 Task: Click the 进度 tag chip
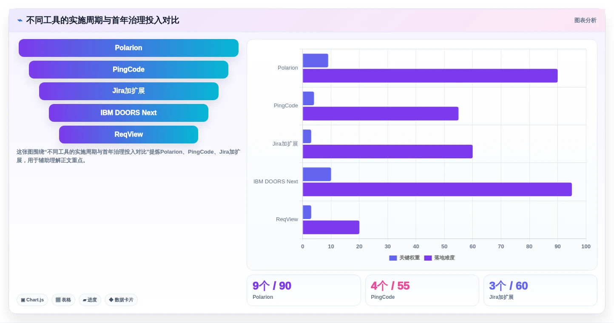[90, 300]
